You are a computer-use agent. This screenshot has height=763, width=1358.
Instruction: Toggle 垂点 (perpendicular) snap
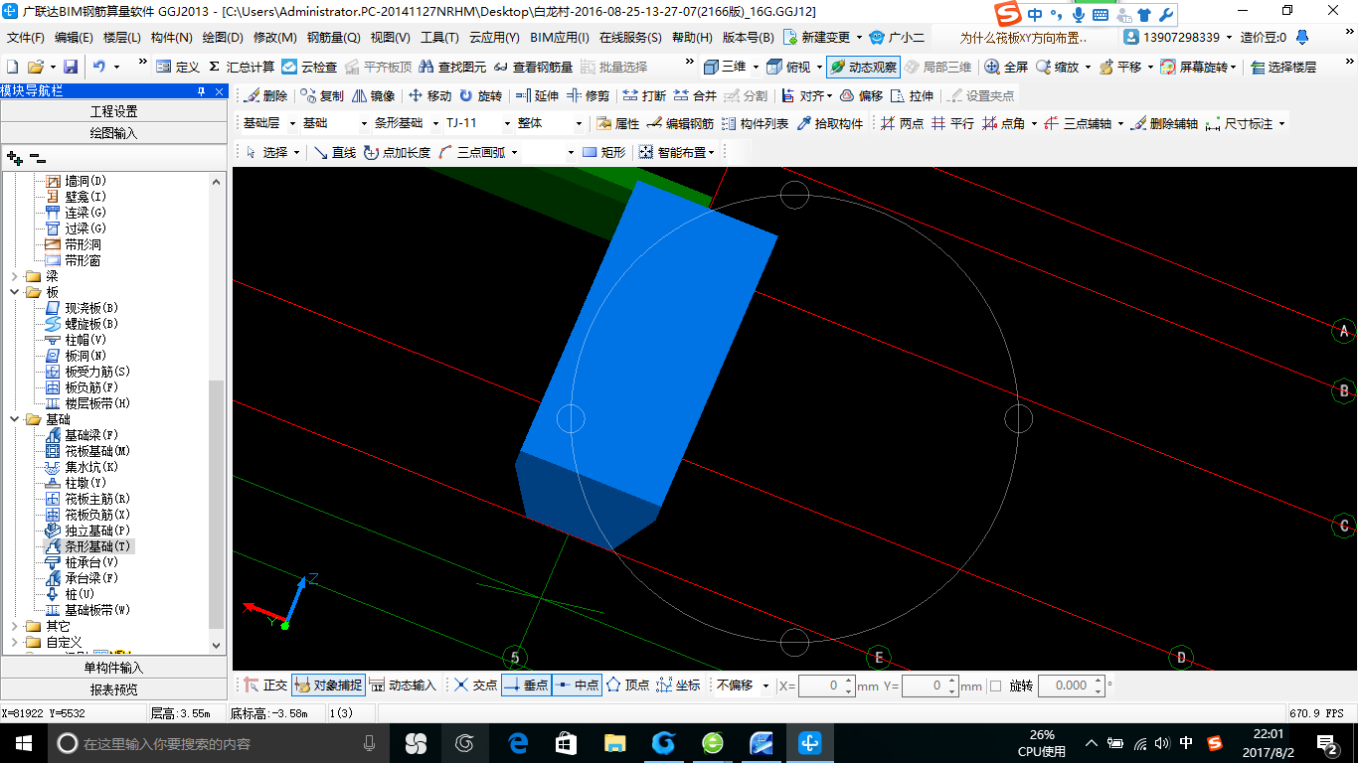point(526,686)
